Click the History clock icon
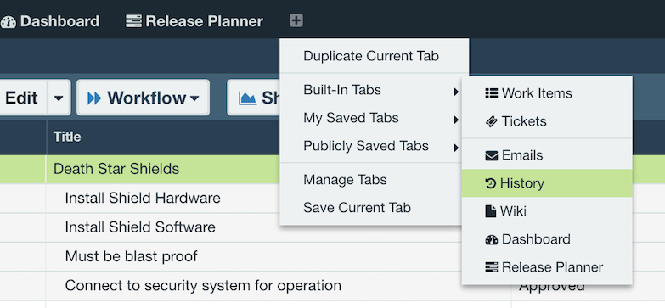The height and width of the screenshot is (308, 665). (x=491, y=183)
